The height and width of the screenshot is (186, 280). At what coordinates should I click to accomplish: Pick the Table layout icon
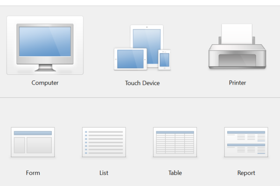175,142
